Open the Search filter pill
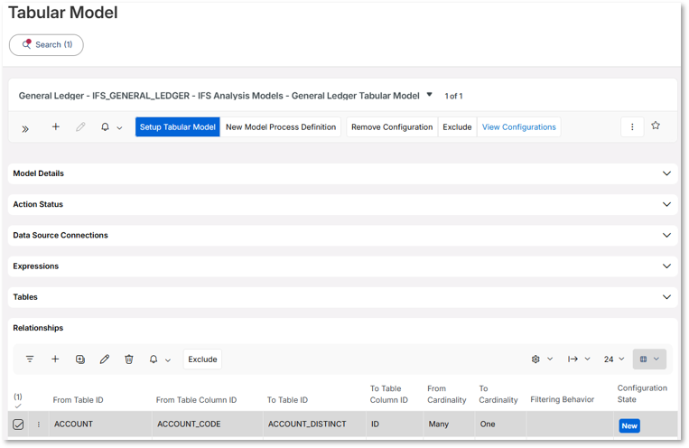Screen dimensions: 689x448 [x=46, y=45]
